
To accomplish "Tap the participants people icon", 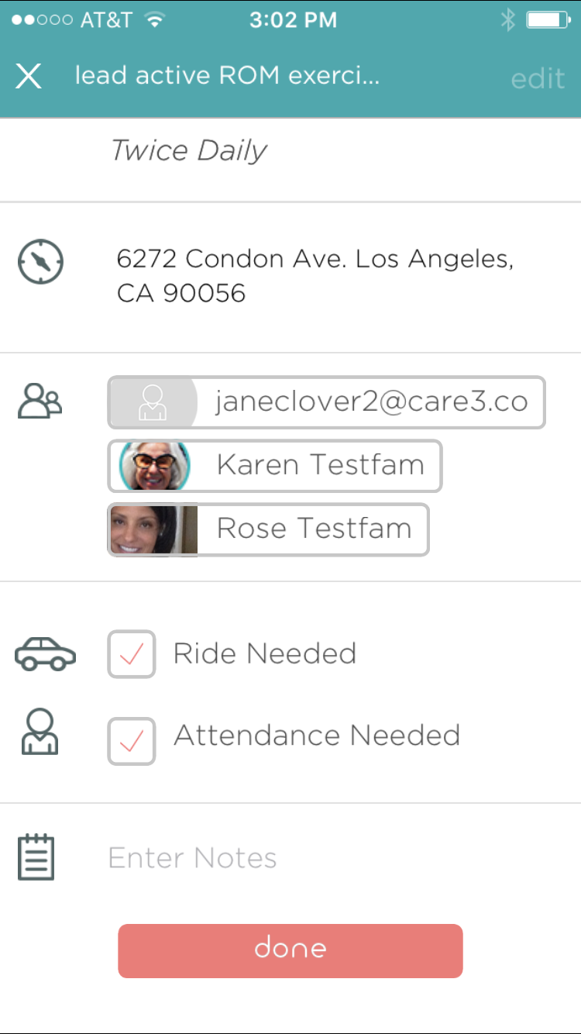I will (x=40, y=401).
